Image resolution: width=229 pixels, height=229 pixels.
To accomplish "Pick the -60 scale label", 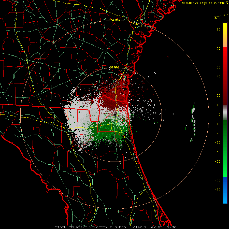I will pos(218,171).
